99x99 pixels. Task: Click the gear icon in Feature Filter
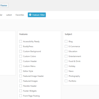point(30,15)
